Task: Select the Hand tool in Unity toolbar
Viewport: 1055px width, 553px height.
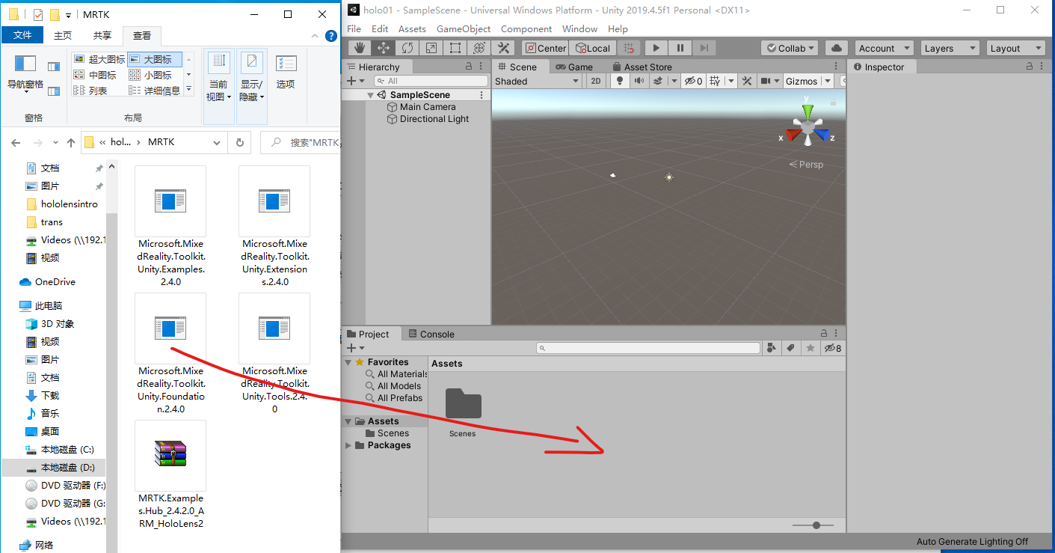Action: [x=360, y=48]
